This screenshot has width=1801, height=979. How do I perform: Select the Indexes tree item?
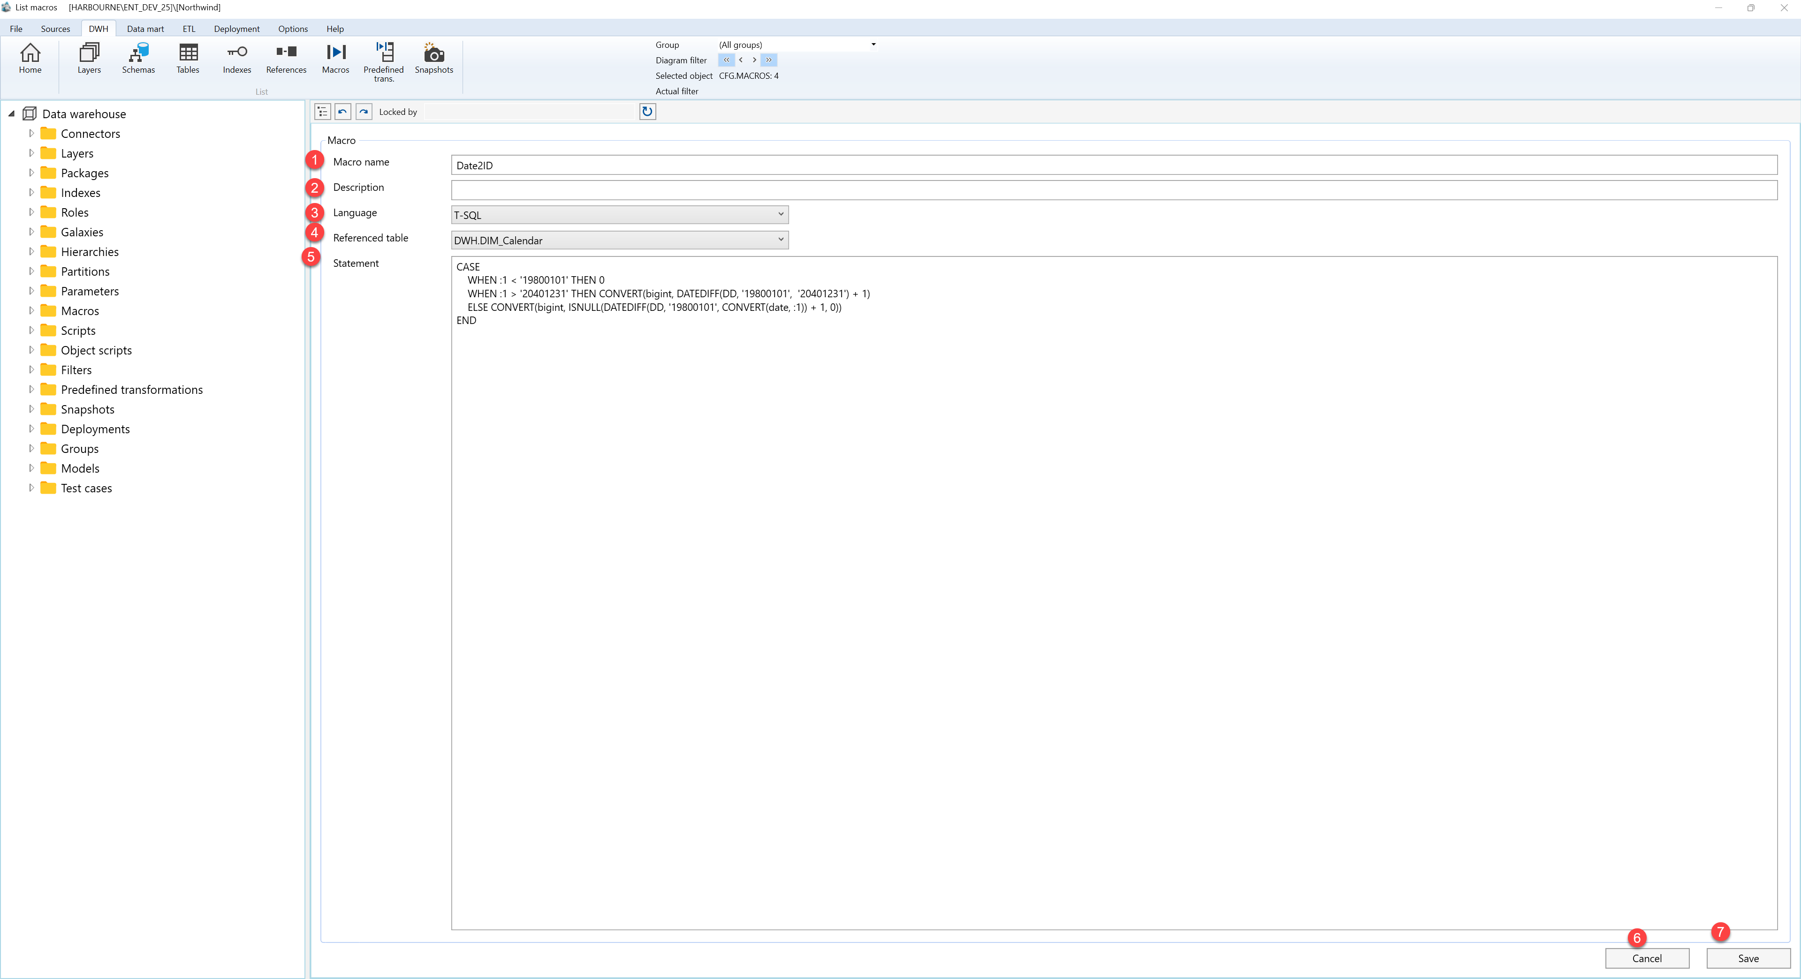[x=80, y=192]
